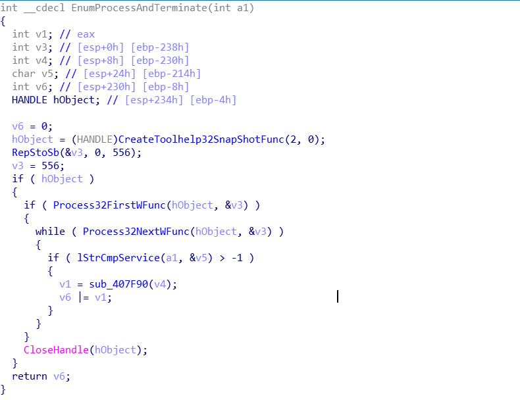The image size is (520, 400).
Task: Open lStrCmpService function call
Action: pos(118,258)
